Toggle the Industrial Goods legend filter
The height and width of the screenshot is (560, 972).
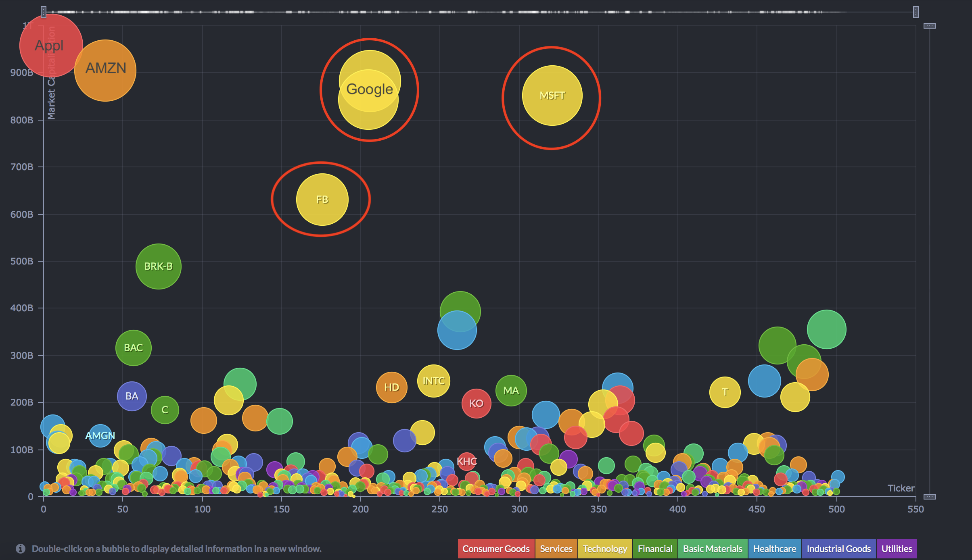[839, 549]
